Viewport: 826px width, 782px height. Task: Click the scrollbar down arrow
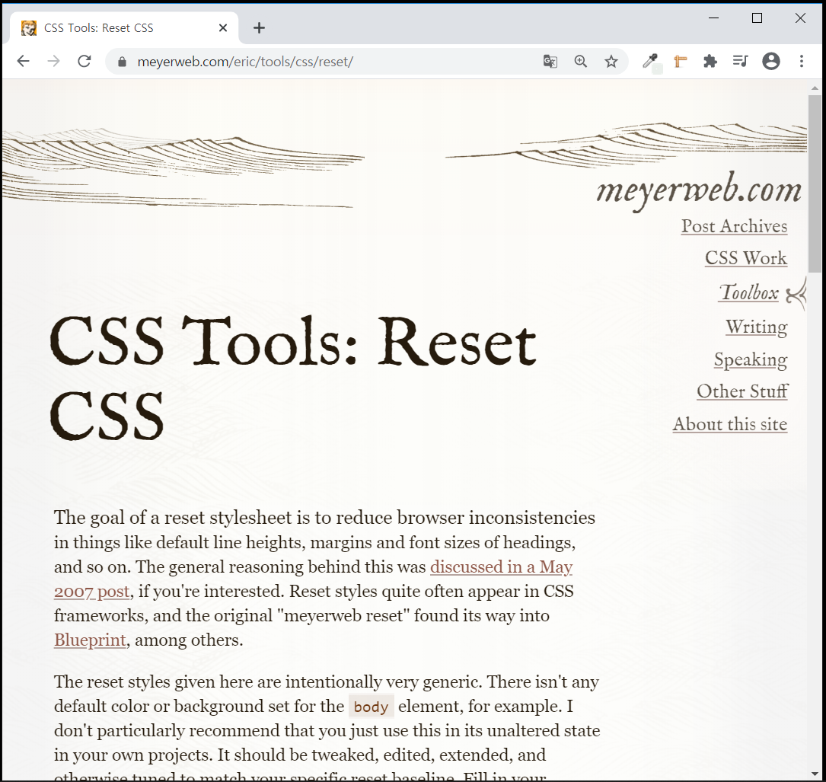point(815,774)
